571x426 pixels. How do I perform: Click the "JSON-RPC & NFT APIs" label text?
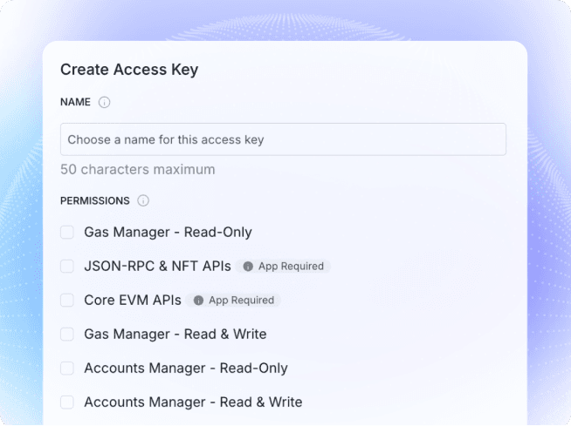click(x=157, y=266)
